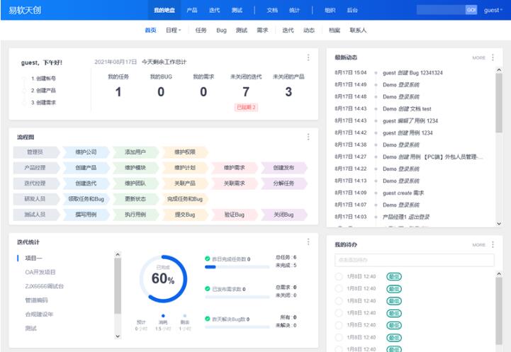Click the 维护权限 flowchart step
The image size is (511, 352).
pyautogui.click(x=185, y=152)
